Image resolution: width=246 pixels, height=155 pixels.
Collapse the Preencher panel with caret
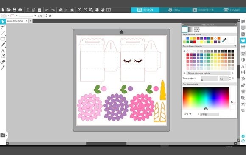pos(183,25)
